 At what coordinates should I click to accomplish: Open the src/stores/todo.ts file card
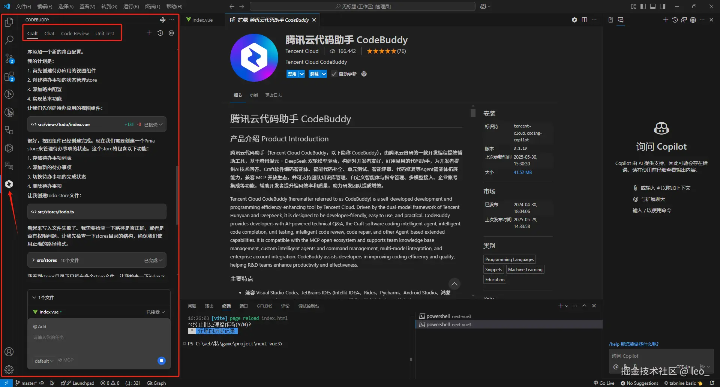[x=97, y=212]
